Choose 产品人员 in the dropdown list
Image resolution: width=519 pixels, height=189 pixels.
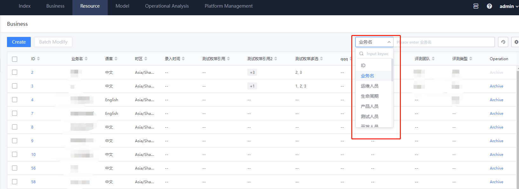374,106
